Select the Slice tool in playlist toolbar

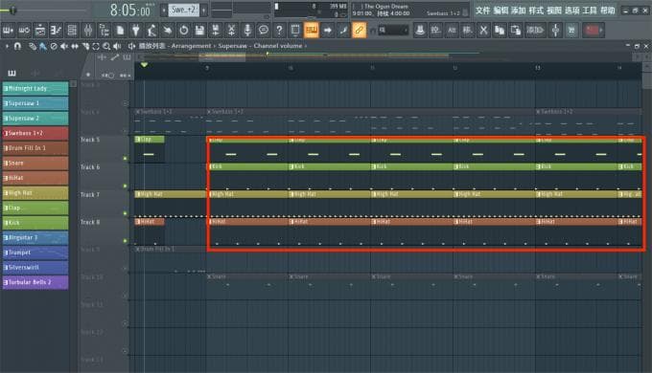tap(85, 46)
